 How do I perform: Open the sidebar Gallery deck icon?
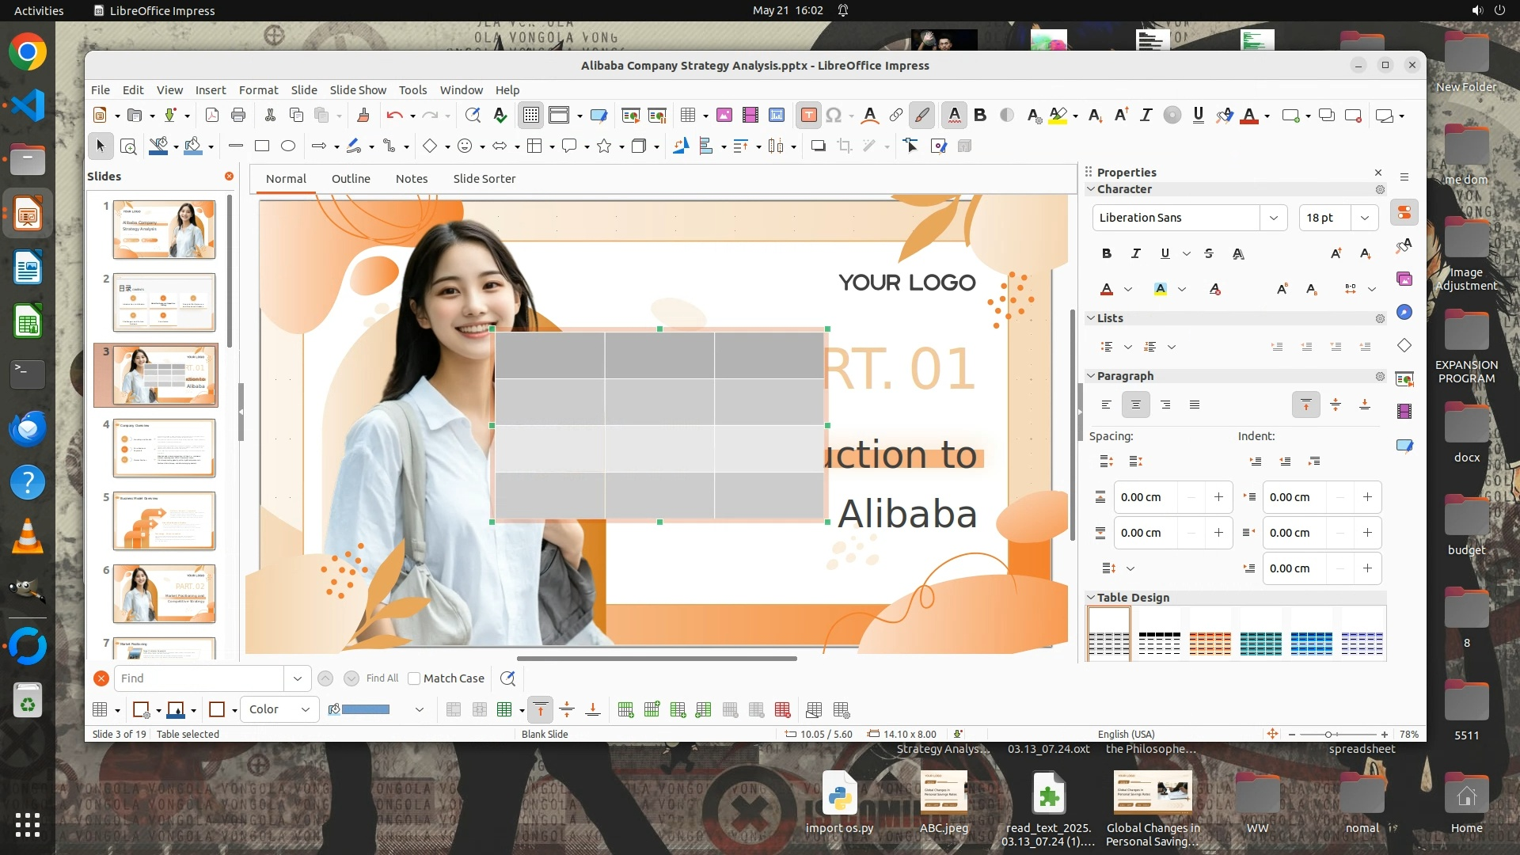[1404, 279]
